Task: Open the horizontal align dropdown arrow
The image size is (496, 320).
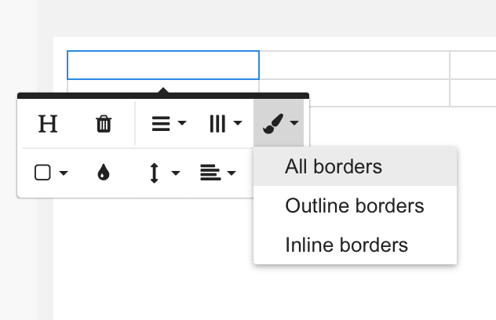Action: [232, 173]
